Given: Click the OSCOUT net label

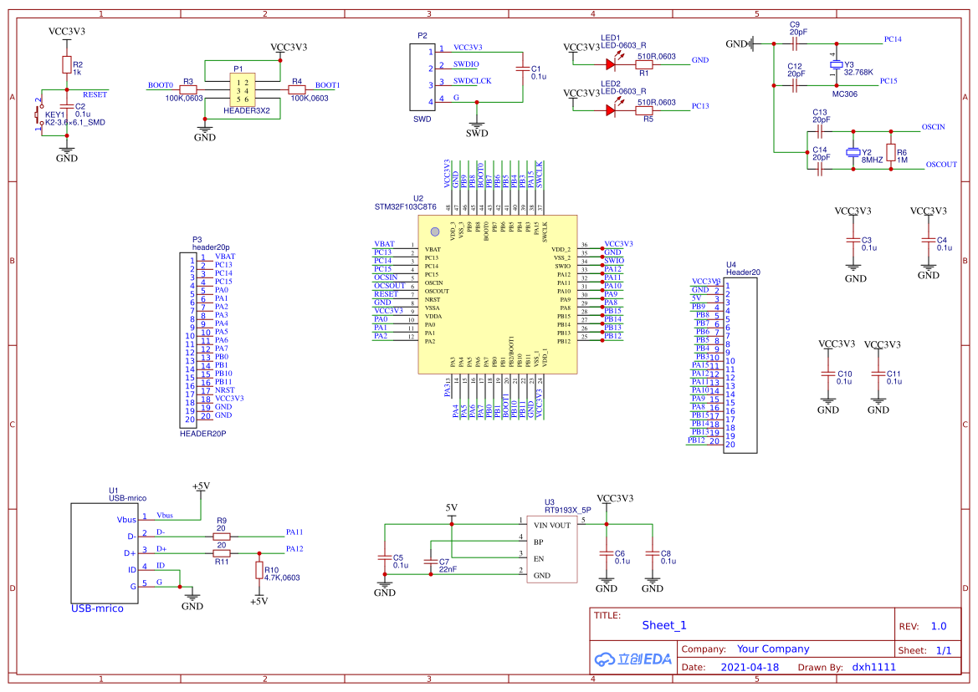Looking at the screenshot, I should (940, 164).
